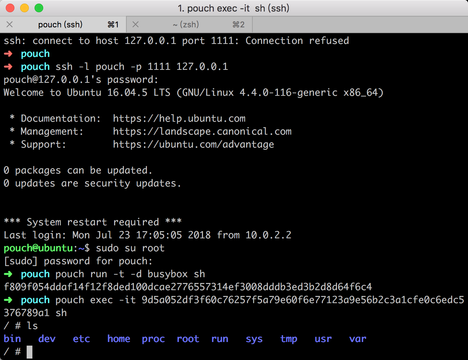
Task: Click the 'Management:' label
Action: (52, 131)
